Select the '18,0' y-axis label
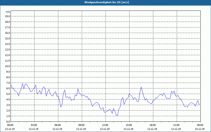Viewport: 211px width, 132px height. click(x=7, y=22)
